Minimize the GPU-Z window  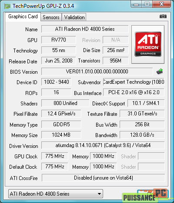136,4
